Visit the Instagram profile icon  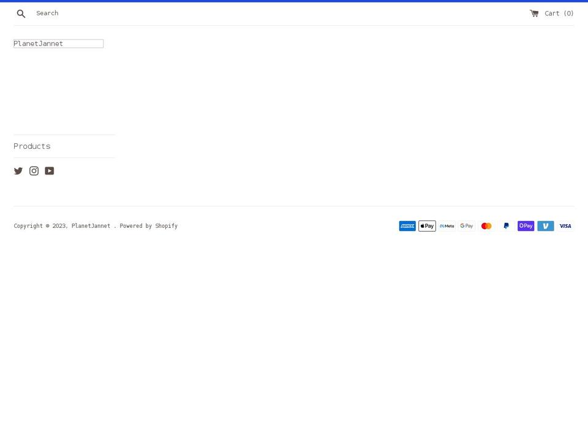point(34,171)
